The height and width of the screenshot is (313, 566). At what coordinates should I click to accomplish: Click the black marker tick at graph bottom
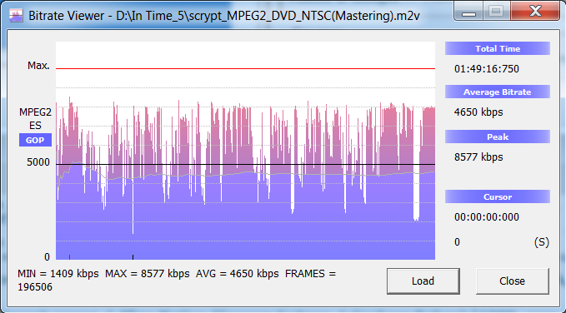[x=133, y=256]
